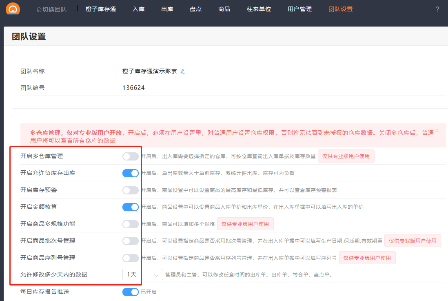The height and width of the screenshot is (301, 448).
Task: Toggle the 开启多仓库管理 switch
Action: coord(131,156)
